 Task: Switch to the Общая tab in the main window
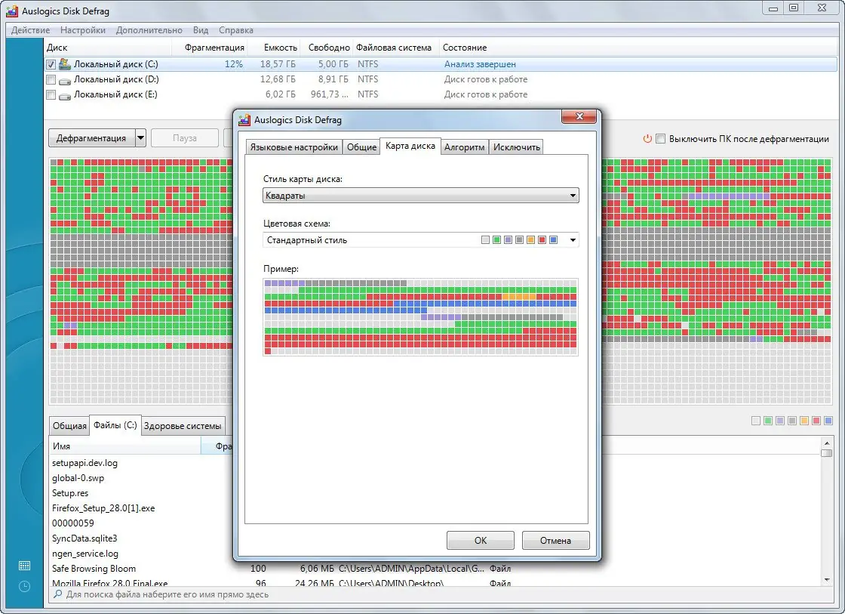pyautogui.click(x=69, y=426)
